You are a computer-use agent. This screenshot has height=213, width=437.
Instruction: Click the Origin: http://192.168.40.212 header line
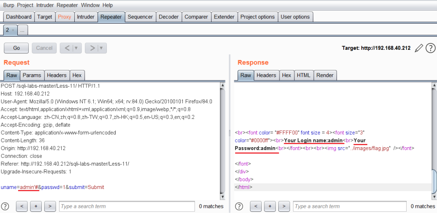33,148
